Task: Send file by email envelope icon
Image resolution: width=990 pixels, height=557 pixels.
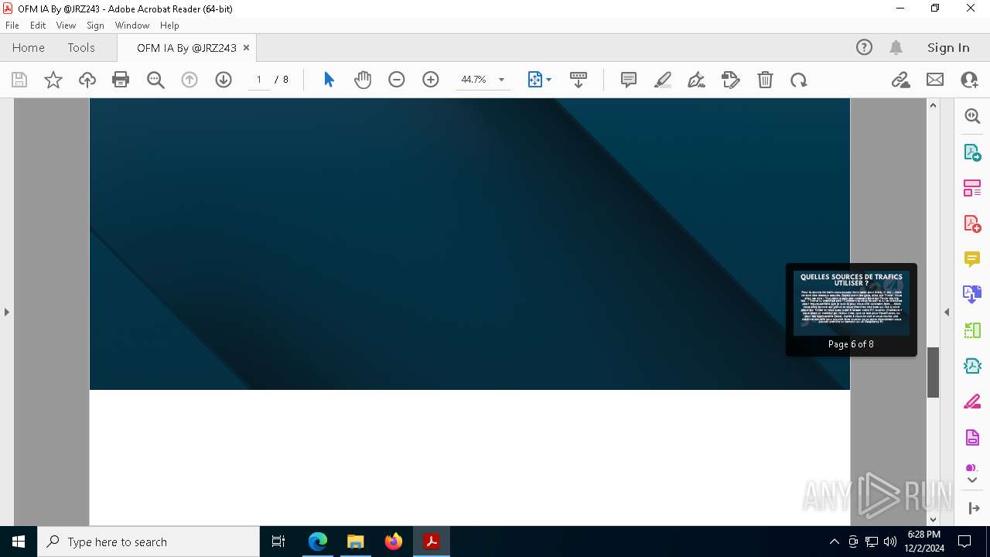Action: pos(935,80)
